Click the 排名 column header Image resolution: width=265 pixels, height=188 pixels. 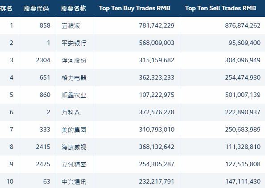click(x=6, y=8)
